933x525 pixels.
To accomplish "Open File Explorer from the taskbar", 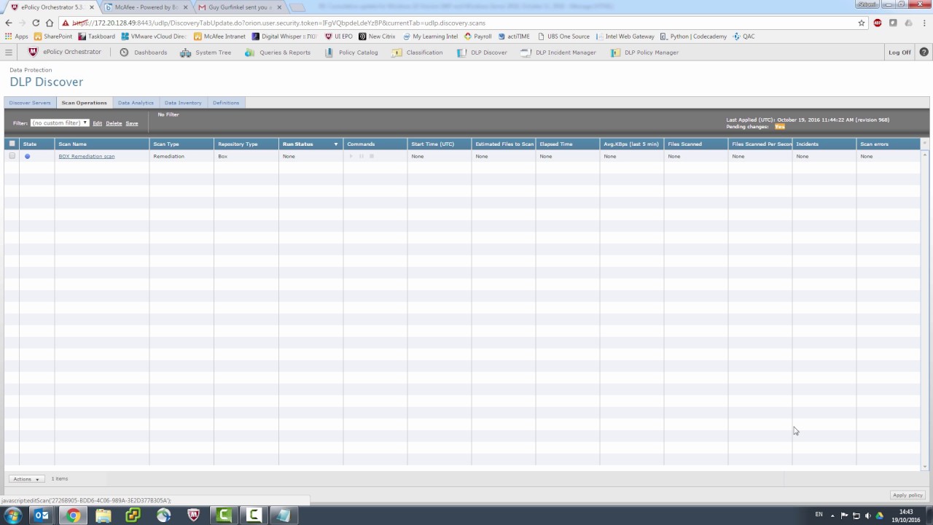I will 103,516.
